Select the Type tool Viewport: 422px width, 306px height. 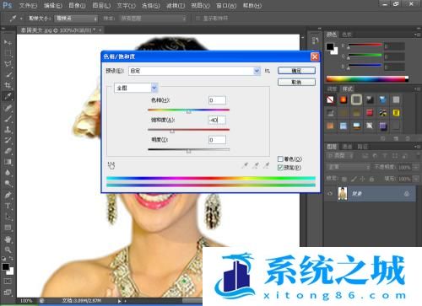[x=8, y=206]
